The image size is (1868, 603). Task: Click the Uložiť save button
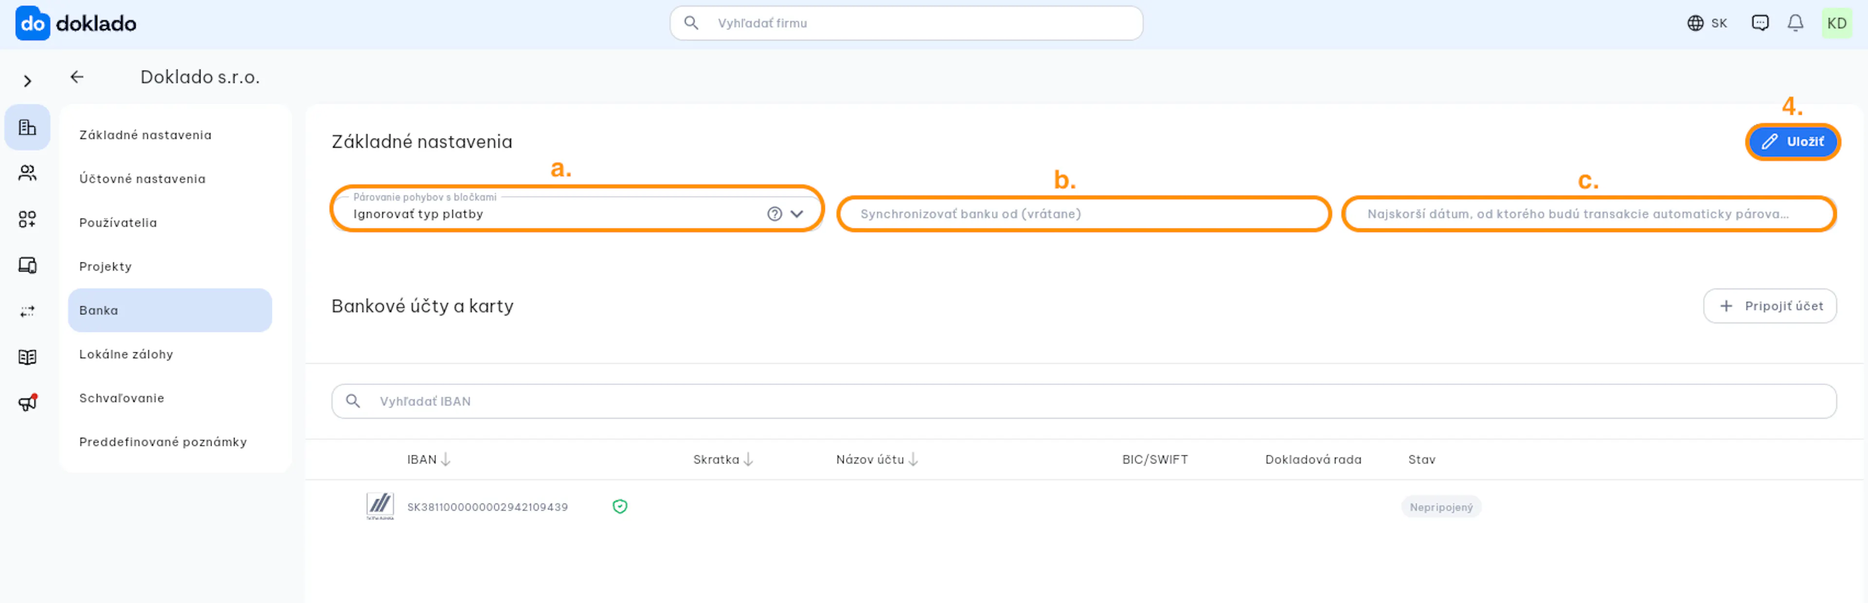[x=1793, y=142]
